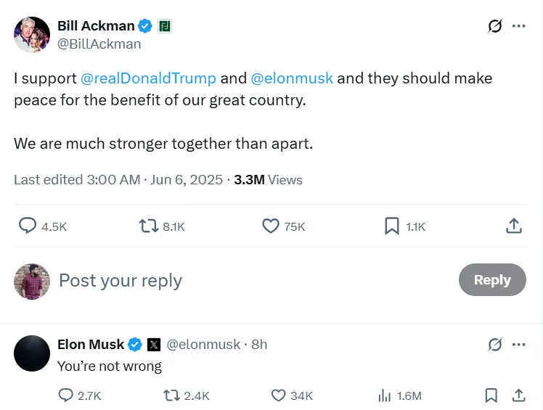The height and width of the screenshot is (410, 543).
Task: Open more options on Elon Musk's reply
Action: click(518, 345)
